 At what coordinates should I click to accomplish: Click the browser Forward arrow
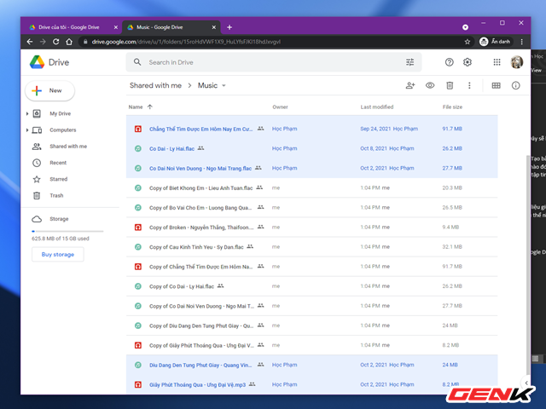(43, 42)
